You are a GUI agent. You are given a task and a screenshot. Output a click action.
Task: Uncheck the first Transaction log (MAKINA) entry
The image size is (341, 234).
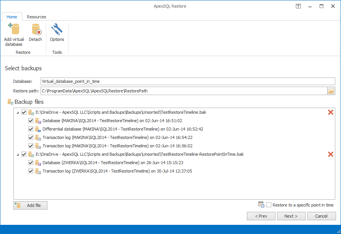(31, 137)
